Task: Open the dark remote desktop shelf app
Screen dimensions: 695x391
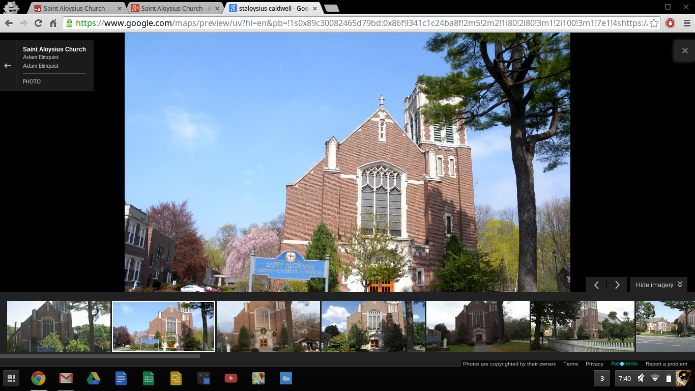Action: (x=204, y=378)
